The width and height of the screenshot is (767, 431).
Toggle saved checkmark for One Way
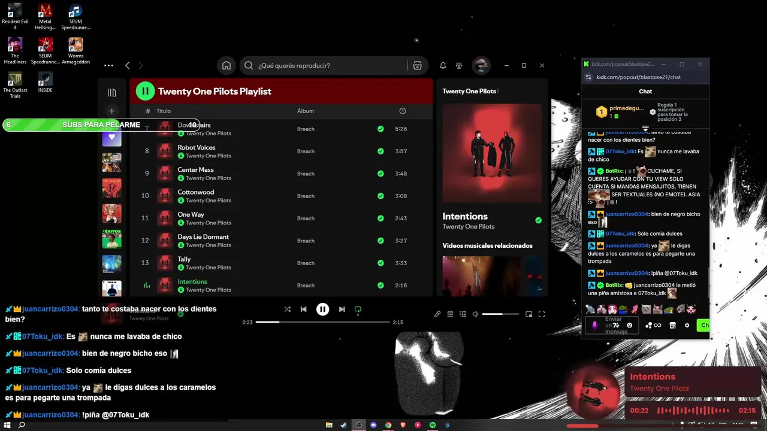click(x=381, y=218)
